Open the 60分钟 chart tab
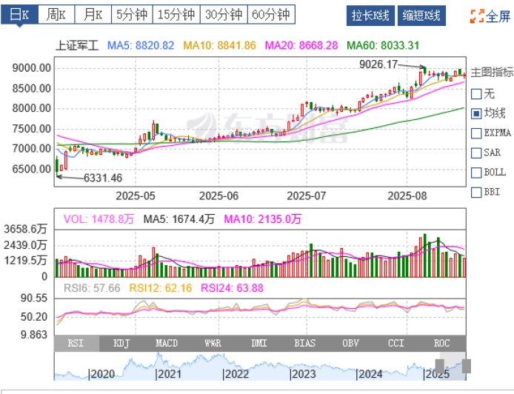Screen dimensions: 514x394 point(270,14)
